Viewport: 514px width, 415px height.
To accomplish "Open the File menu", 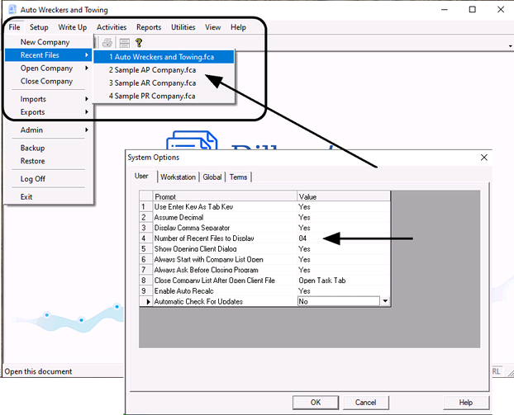I will click(14, 27).
